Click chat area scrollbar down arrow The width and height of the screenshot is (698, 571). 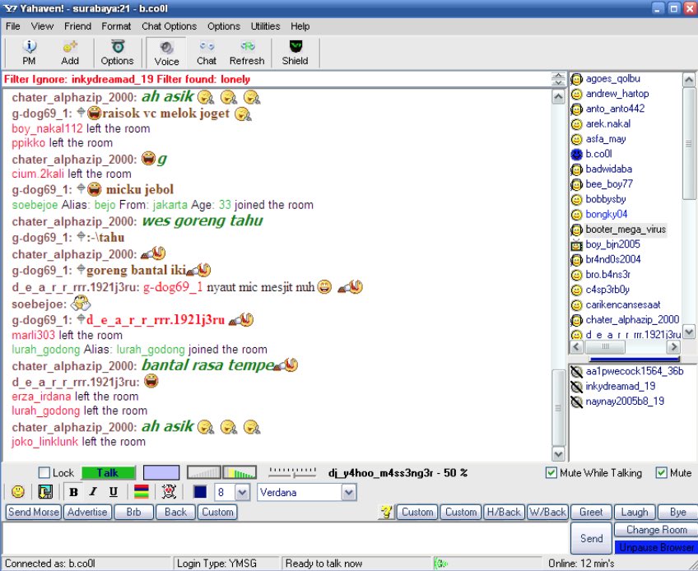(x=558, y=454)
